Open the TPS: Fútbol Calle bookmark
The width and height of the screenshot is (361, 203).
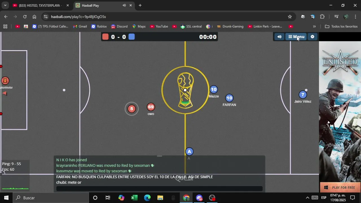coord(50,27)
